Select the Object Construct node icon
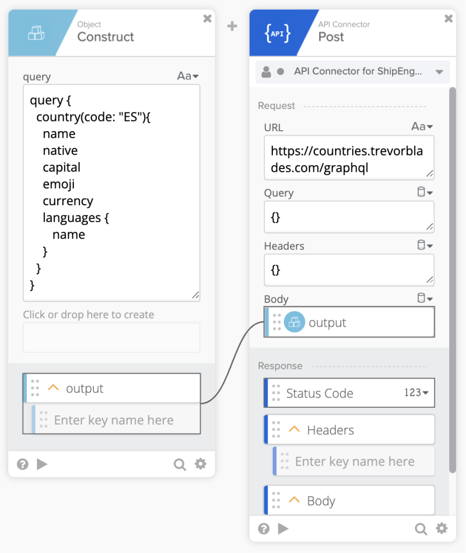This screenshot has height=553, width=466. pyautogui.click(x=35, y=32)
